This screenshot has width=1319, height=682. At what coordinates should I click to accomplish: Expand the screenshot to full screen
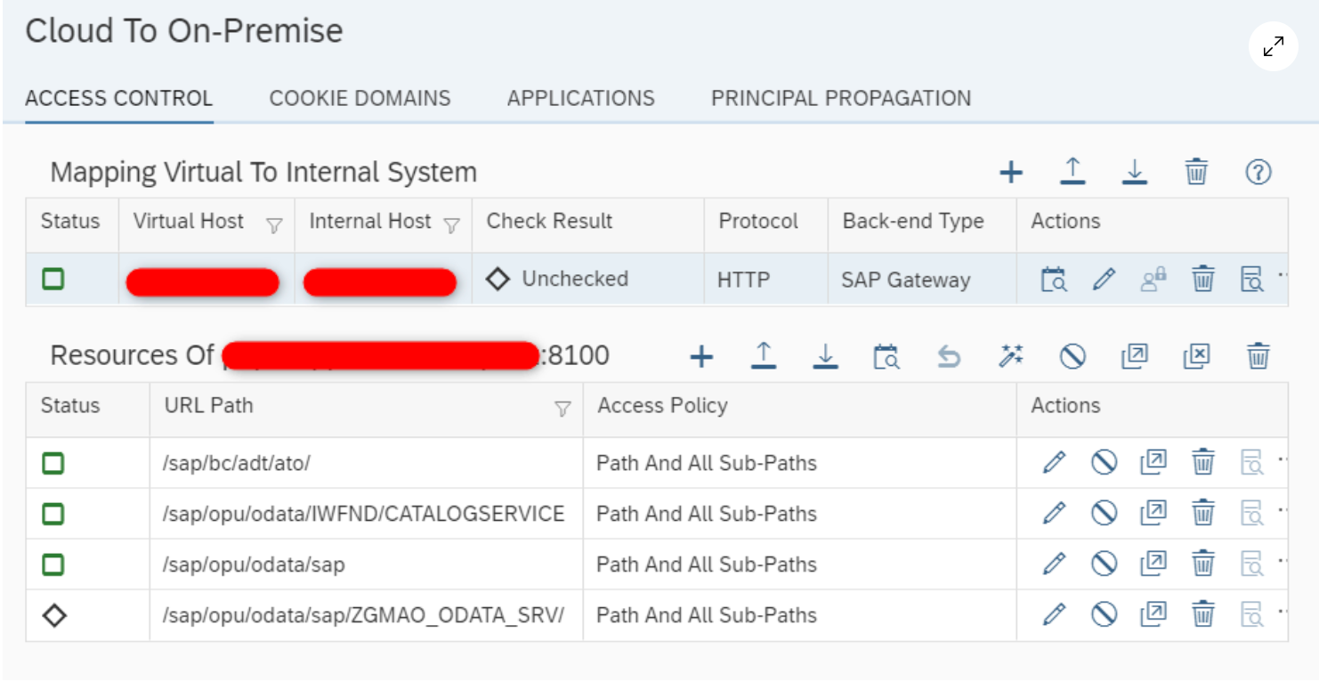tap(1274, 46)
